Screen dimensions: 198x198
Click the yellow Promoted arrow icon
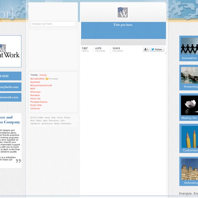point(47,79)
